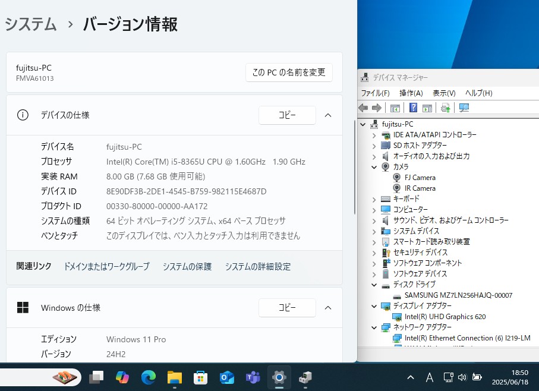Open the ファイル(F) menu

tap(375, 93)
